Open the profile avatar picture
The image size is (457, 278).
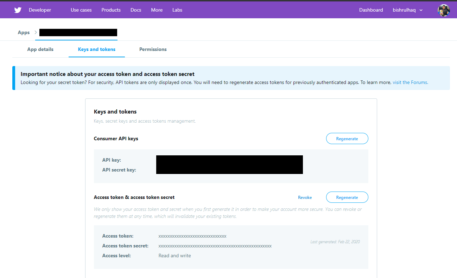[x=444, y=10]
